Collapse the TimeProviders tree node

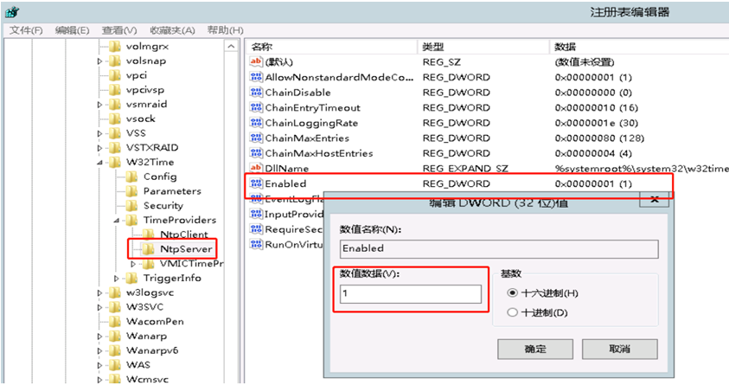[117, 220]
